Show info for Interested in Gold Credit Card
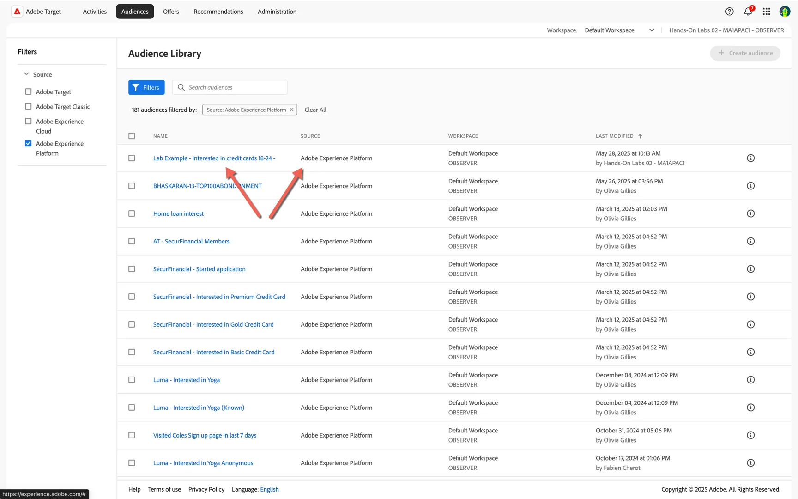Image resolution: width=798 pixels, height=499 pixels. click(751, 324)
